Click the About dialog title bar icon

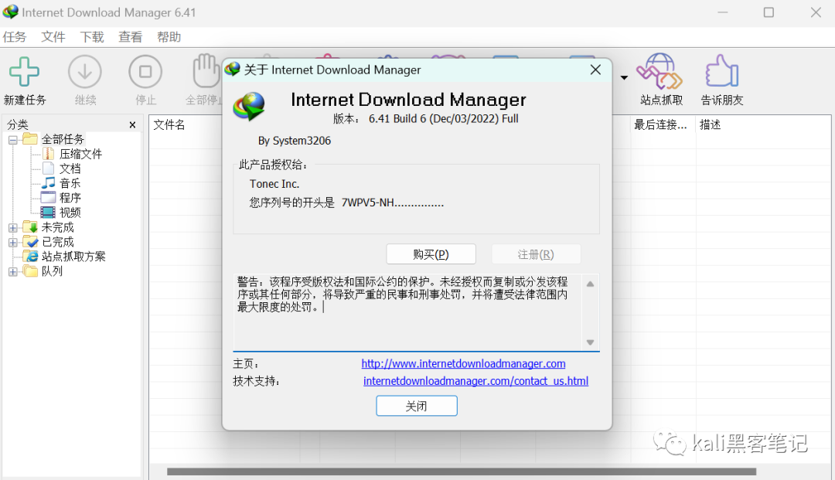click(x=232, y=70)
